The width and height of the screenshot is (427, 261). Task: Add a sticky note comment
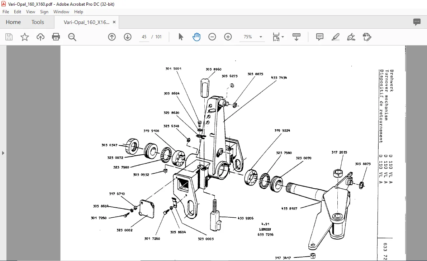320,37
